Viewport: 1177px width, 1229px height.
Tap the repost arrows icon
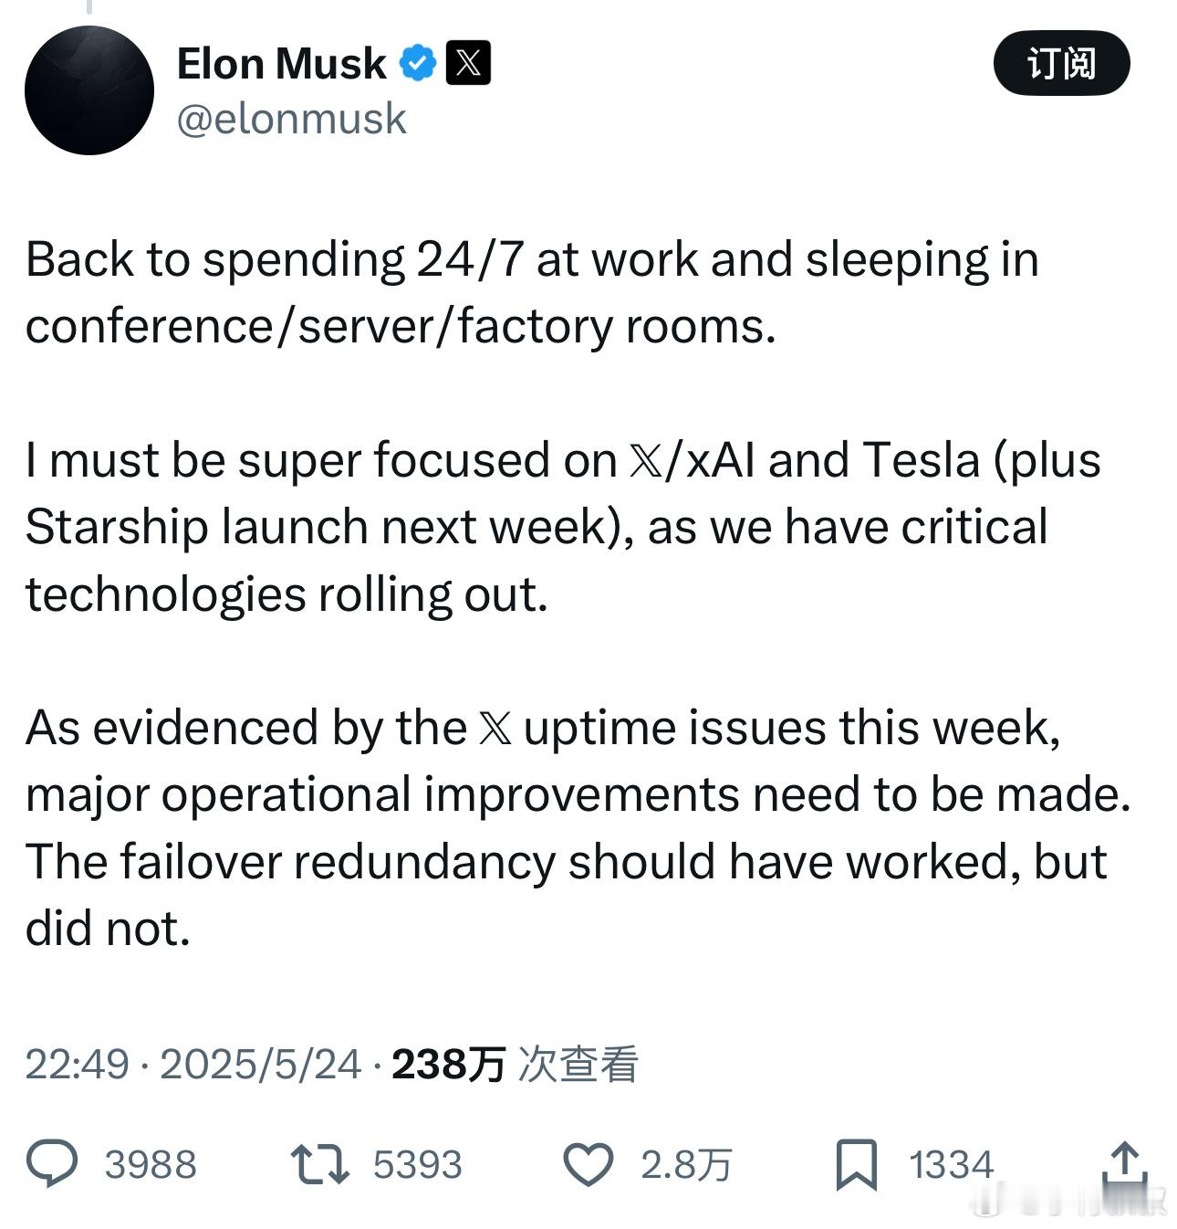(x=319, y=1165)
